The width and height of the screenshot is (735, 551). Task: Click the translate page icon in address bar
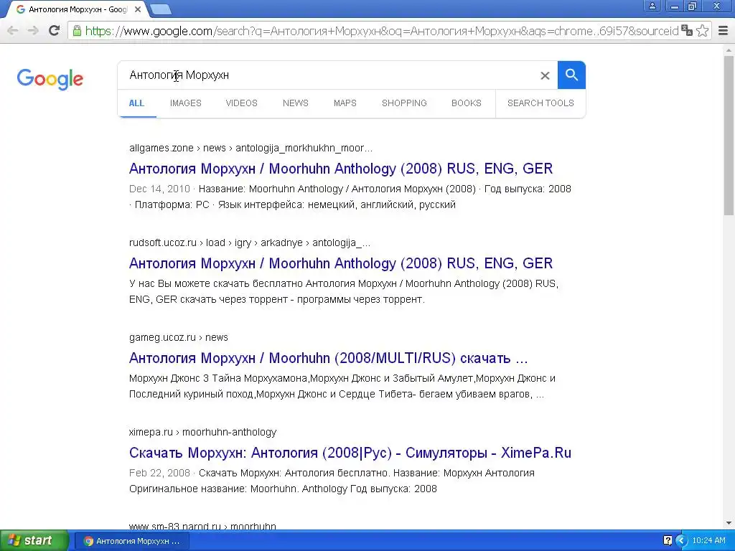pos(687,31)
